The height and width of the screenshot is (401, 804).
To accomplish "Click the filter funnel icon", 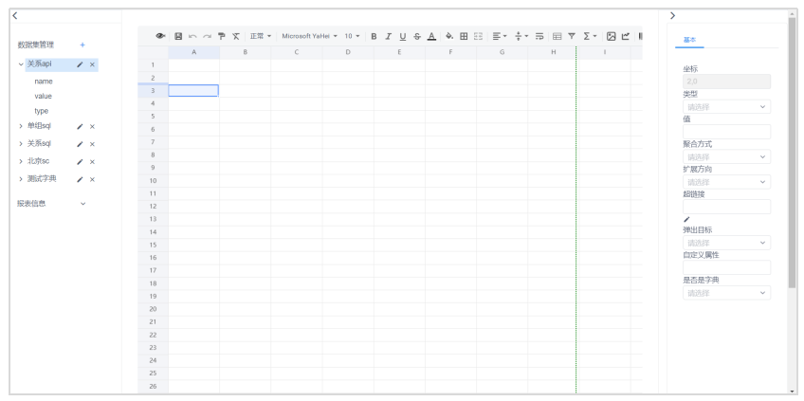I will pos(572,36).
